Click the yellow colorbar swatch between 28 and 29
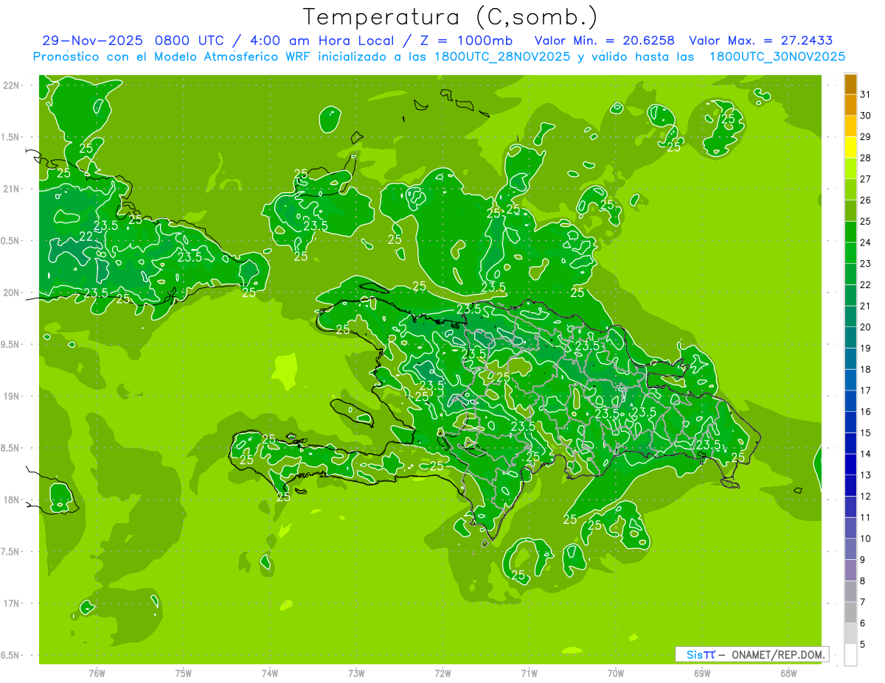Viewport: 885px width, 683px height. [850, 148]
